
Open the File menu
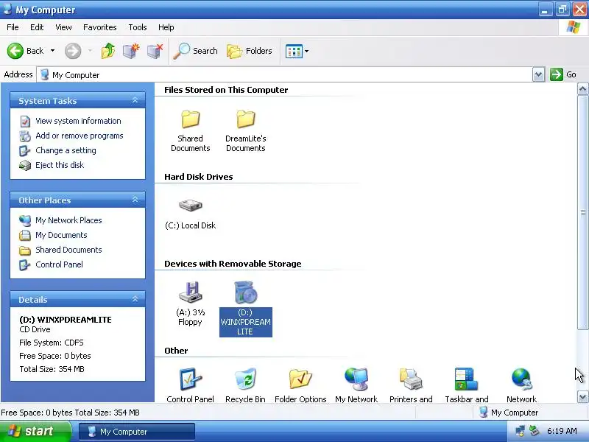(x=13, y=27)
